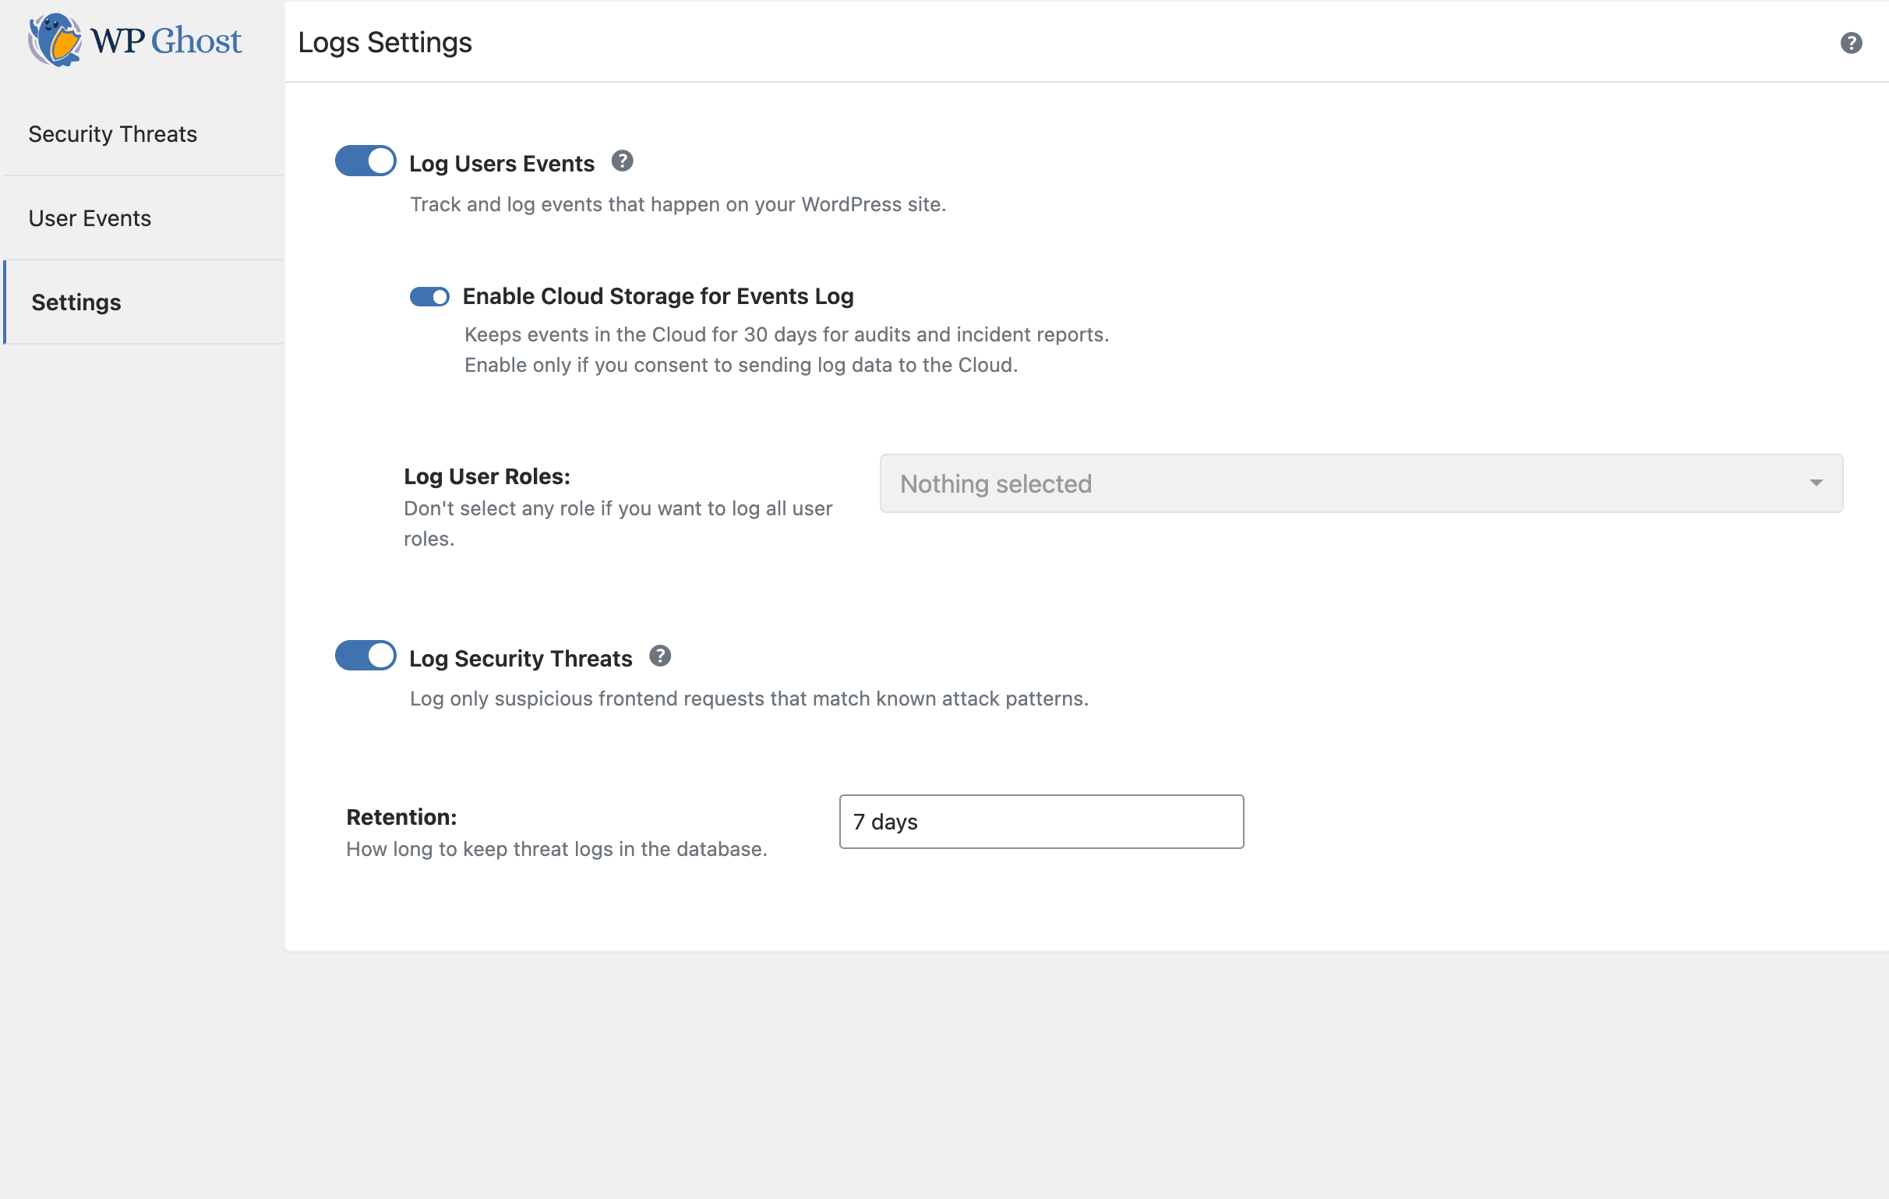Select the Settings sidebar tab

[76, 302]
